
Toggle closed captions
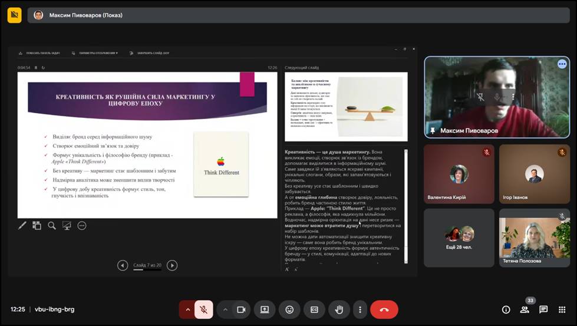click(x=314, y=309)
